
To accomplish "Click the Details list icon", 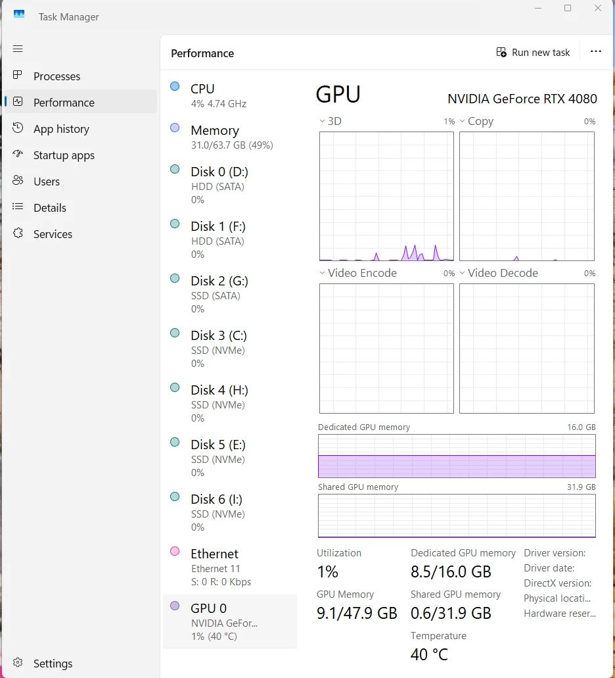I will (18, 206).
